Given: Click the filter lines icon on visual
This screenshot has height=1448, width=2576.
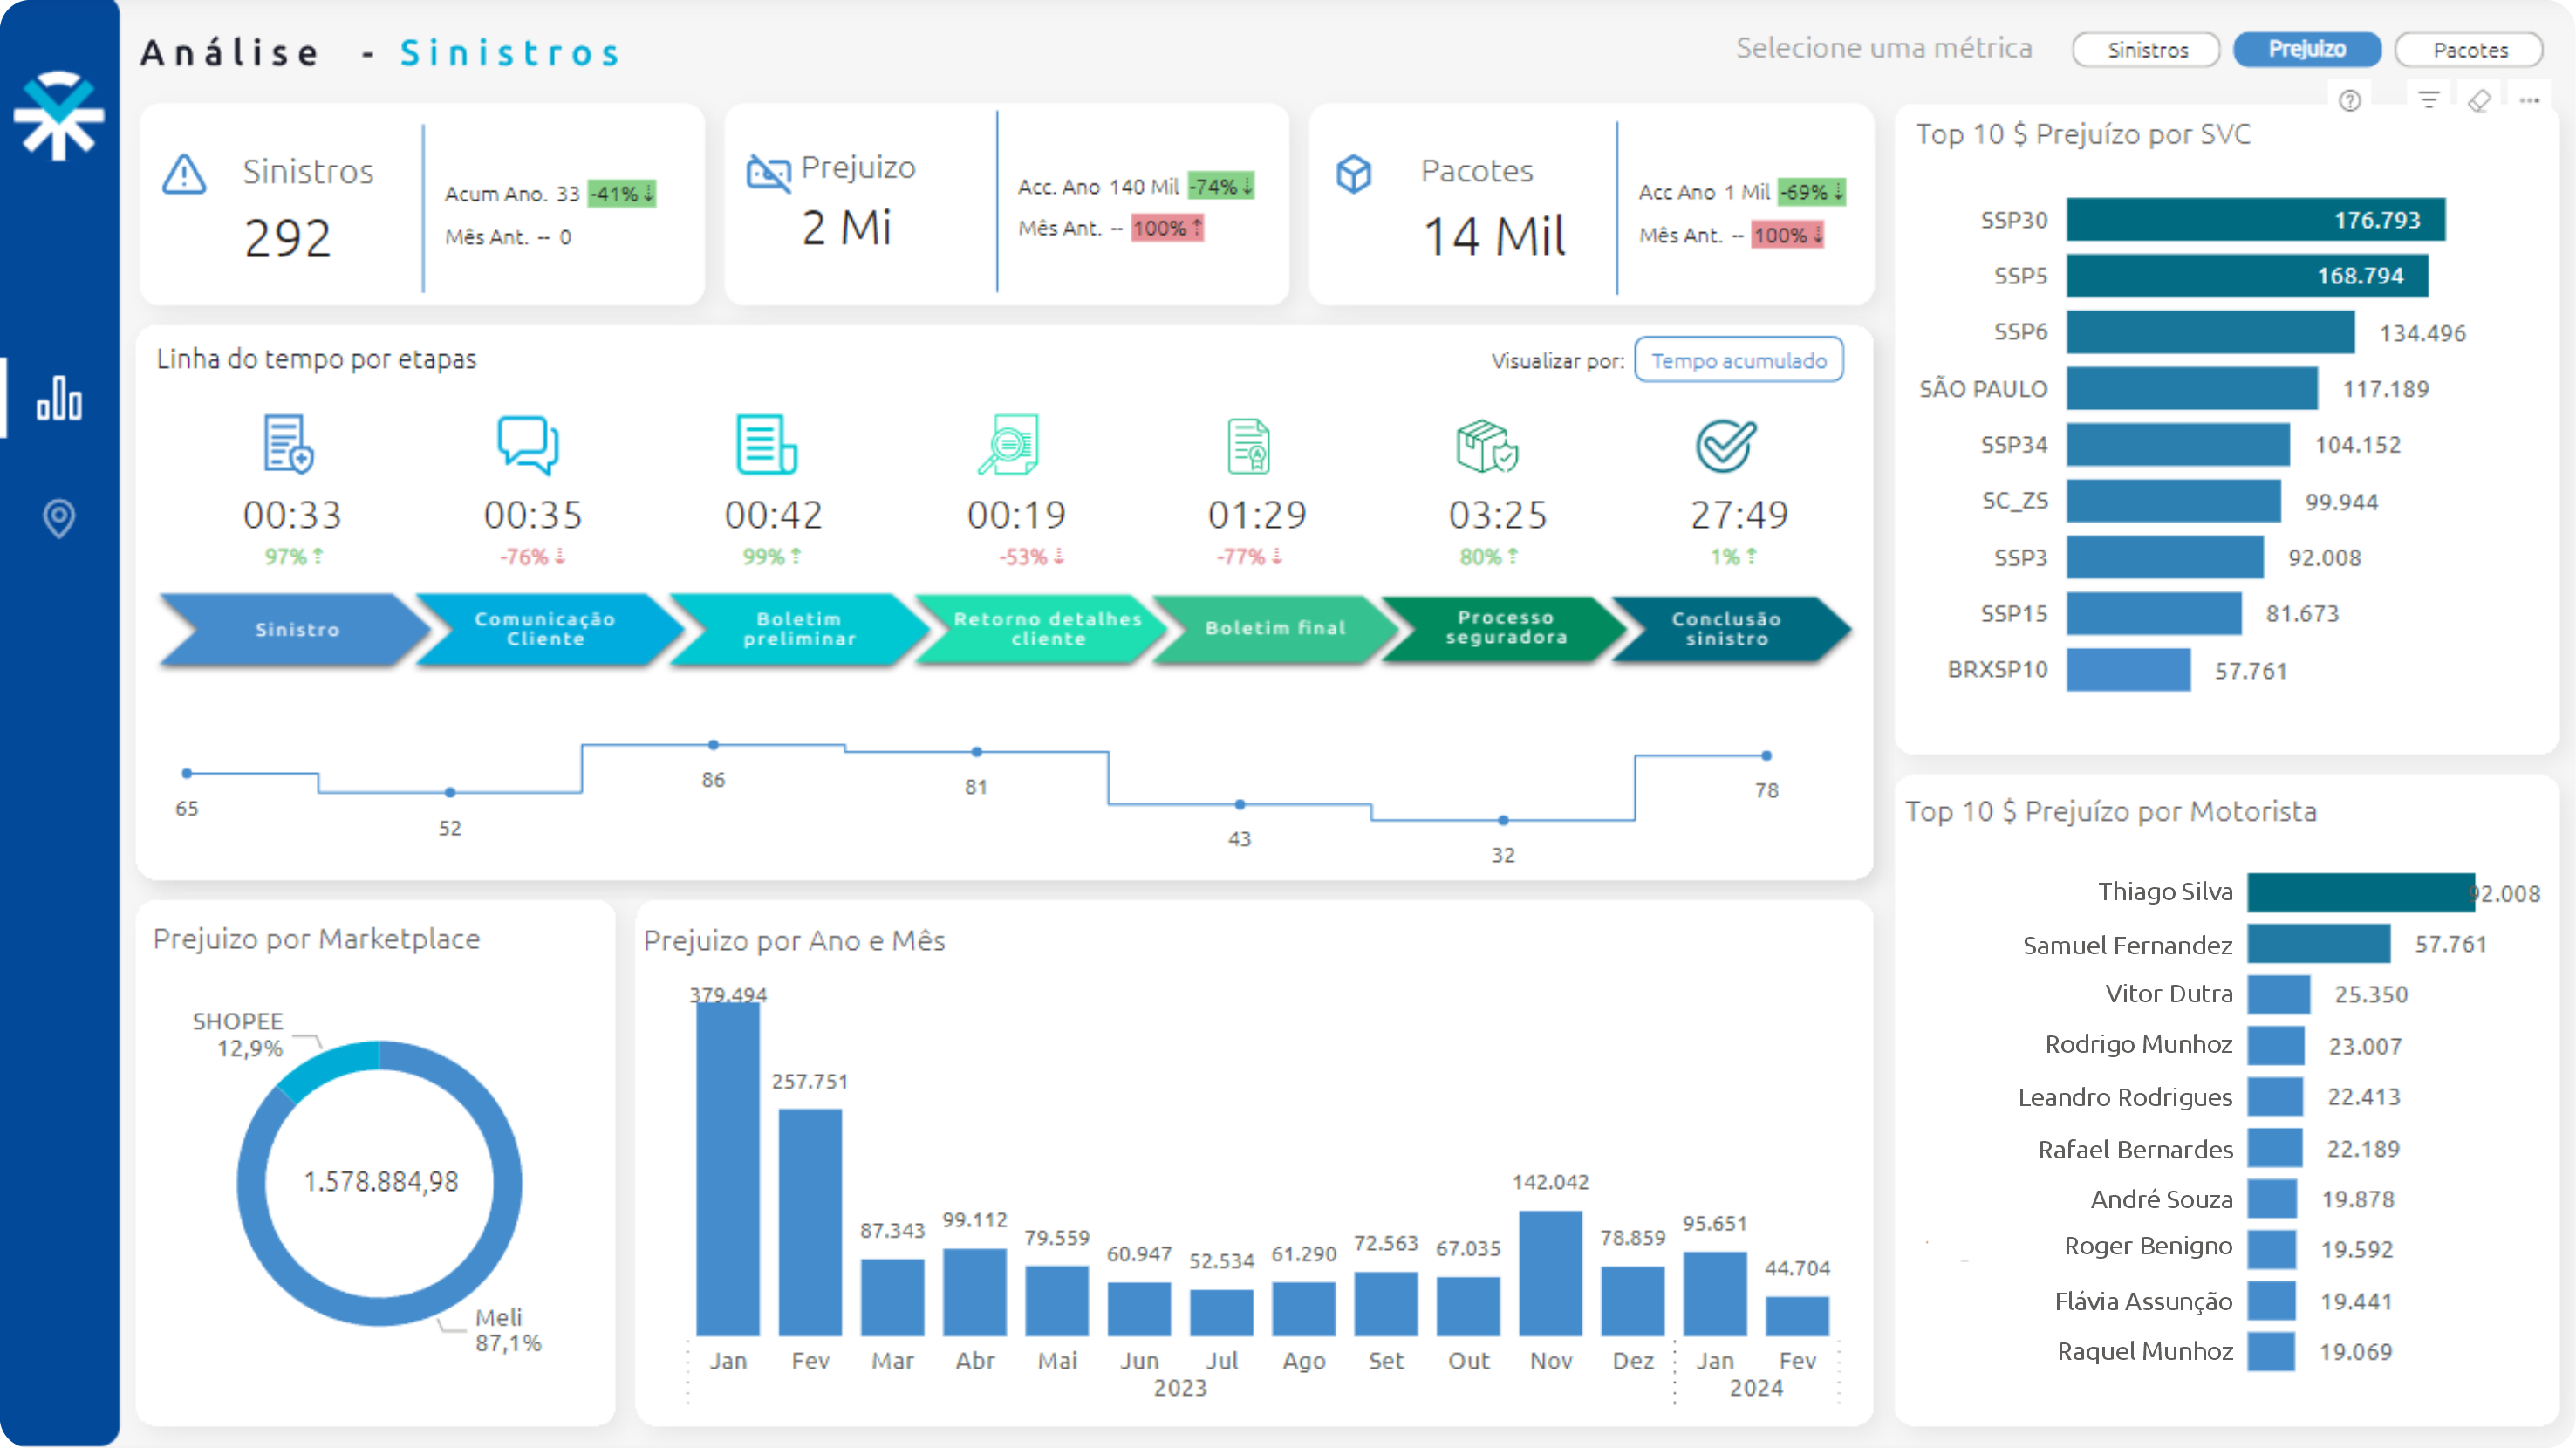Looking at the screenshot, I should [2429, 100].
